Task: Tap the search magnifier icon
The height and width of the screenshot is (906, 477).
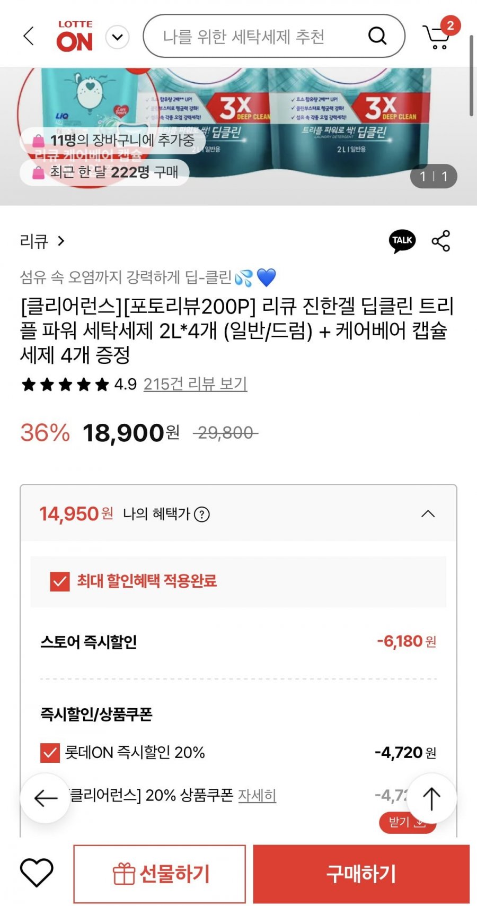Action: [x=377, y=36]
